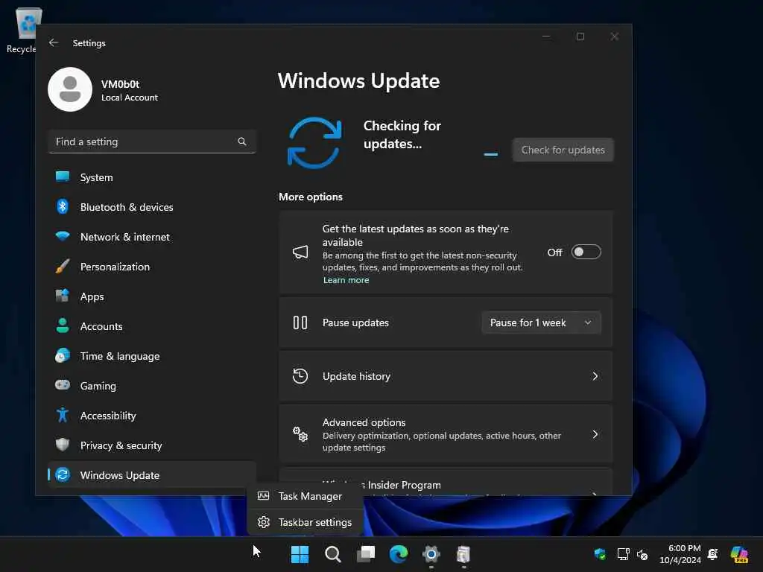Click the Advanced options gears icon
This screenshot has height=572, width=763.
pos(300,434)
